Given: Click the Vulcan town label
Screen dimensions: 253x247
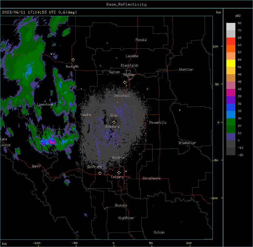Looking at the screenshot, I should [159, 232].
